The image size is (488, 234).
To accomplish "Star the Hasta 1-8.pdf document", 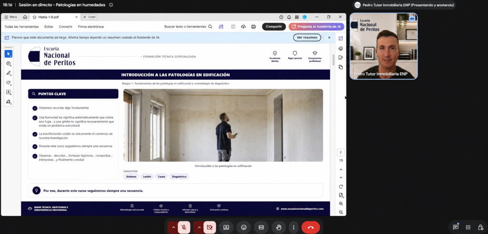I will click(x=34, y=17).
